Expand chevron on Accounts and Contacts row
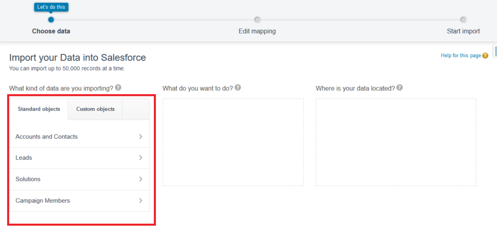The image size is (497, 236). (141, 137)
